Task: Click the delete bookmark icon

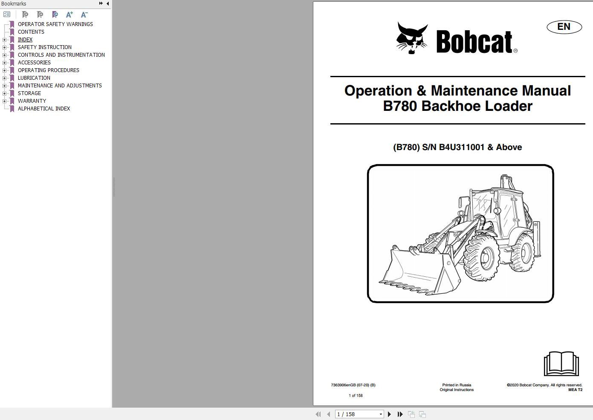Action: 25,14
